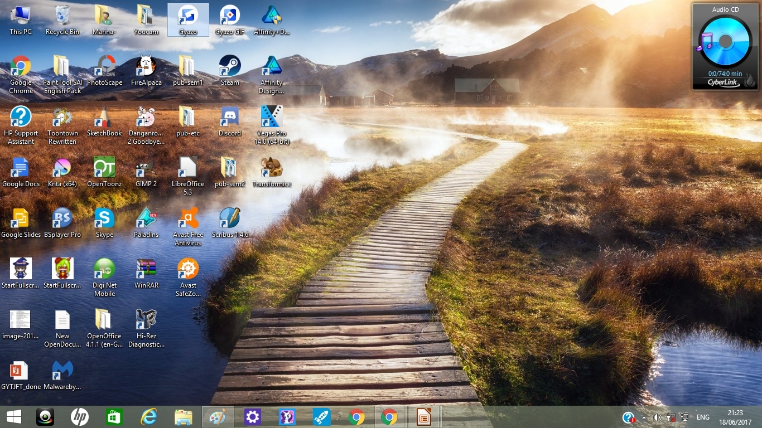Click the PhotoScape shortcut icon
Image resolution: width=762 pixels, height=428 pixels.
tap(104, 71)
